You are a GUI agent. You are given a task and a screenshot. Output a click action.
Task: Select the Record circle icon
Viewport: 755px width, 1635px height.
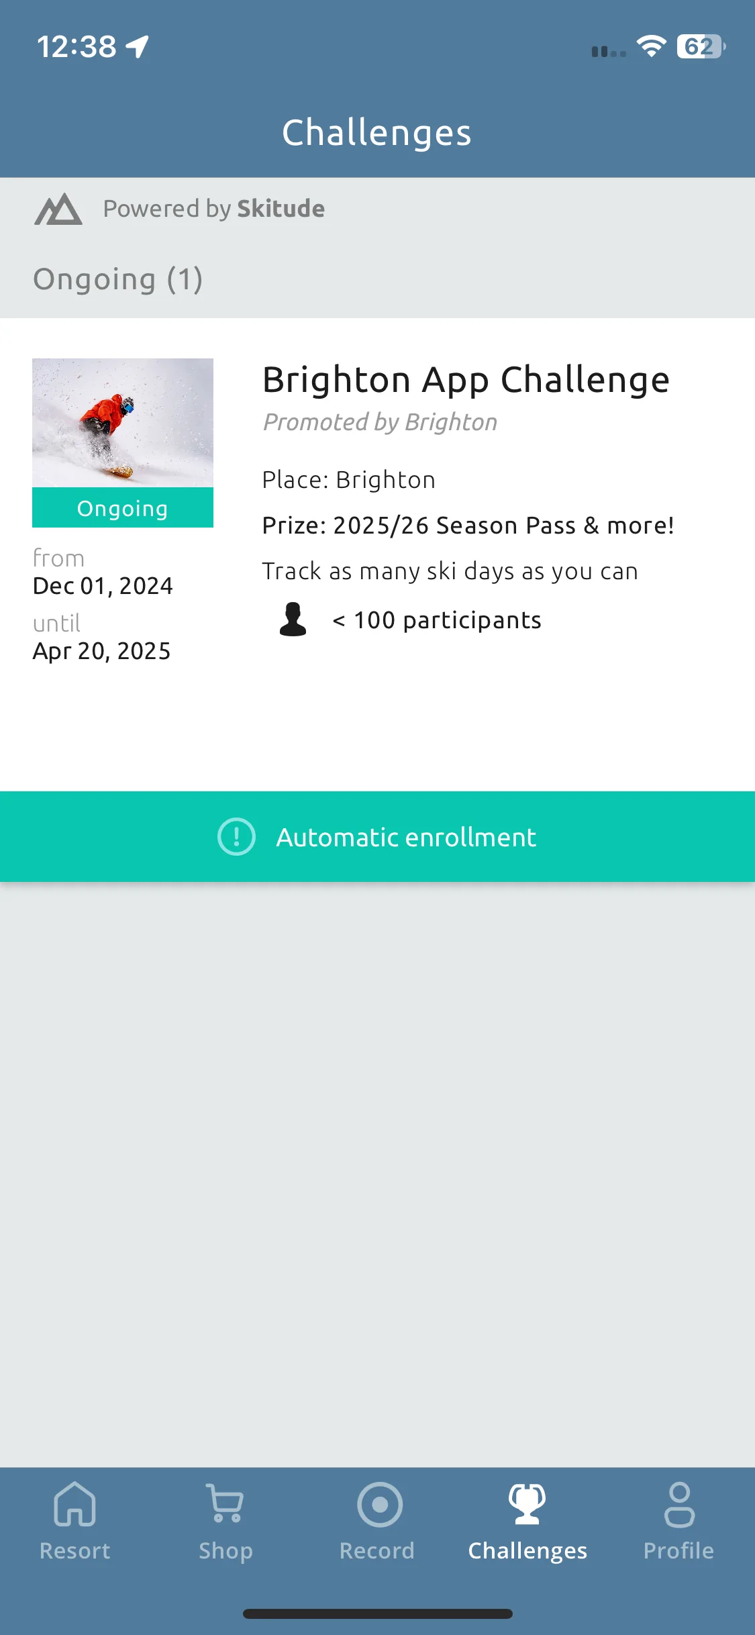click(x=380, y=1504)
